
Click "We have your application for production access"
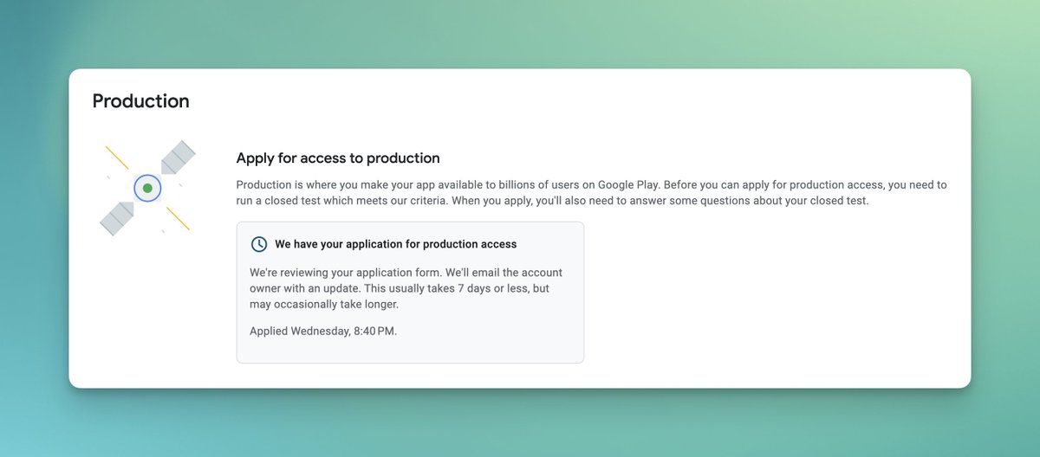click(x=395, y=244)
